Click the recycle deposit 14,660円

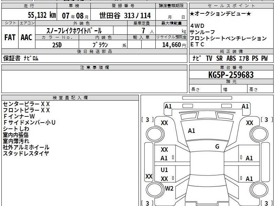174,45
